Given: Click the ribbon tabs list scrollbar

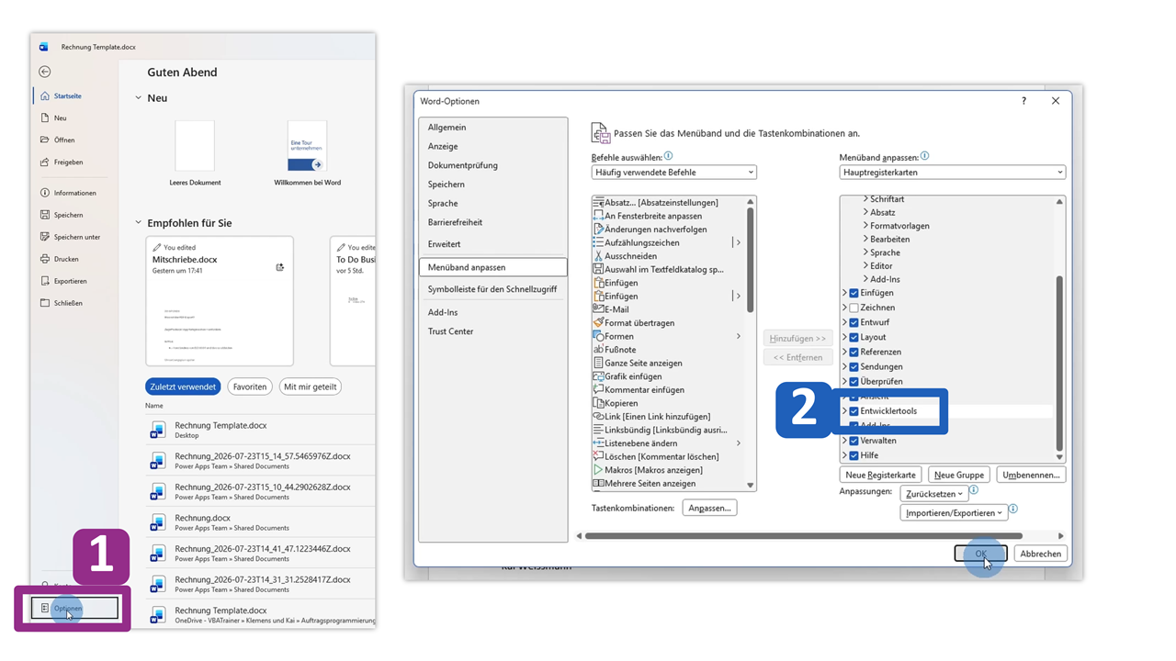Looking at the screenshot, I should click(1059, 363).
